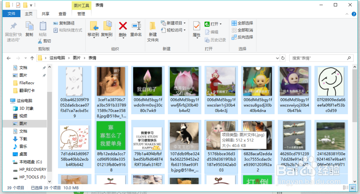360x194 pixels.
Task: Open the recent locations dropdown arrow
Action: coord(26,58)
